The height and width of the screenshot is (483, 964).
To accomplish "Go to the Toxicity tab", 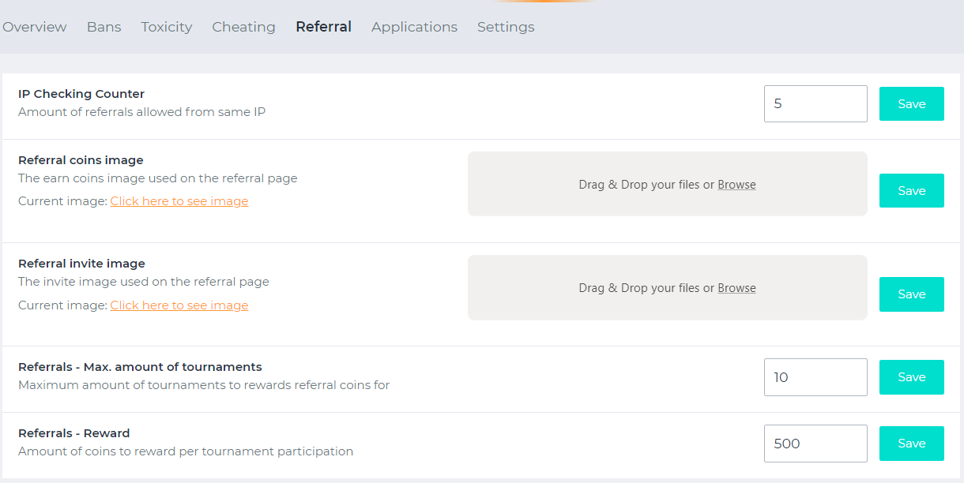I will 167,27.
